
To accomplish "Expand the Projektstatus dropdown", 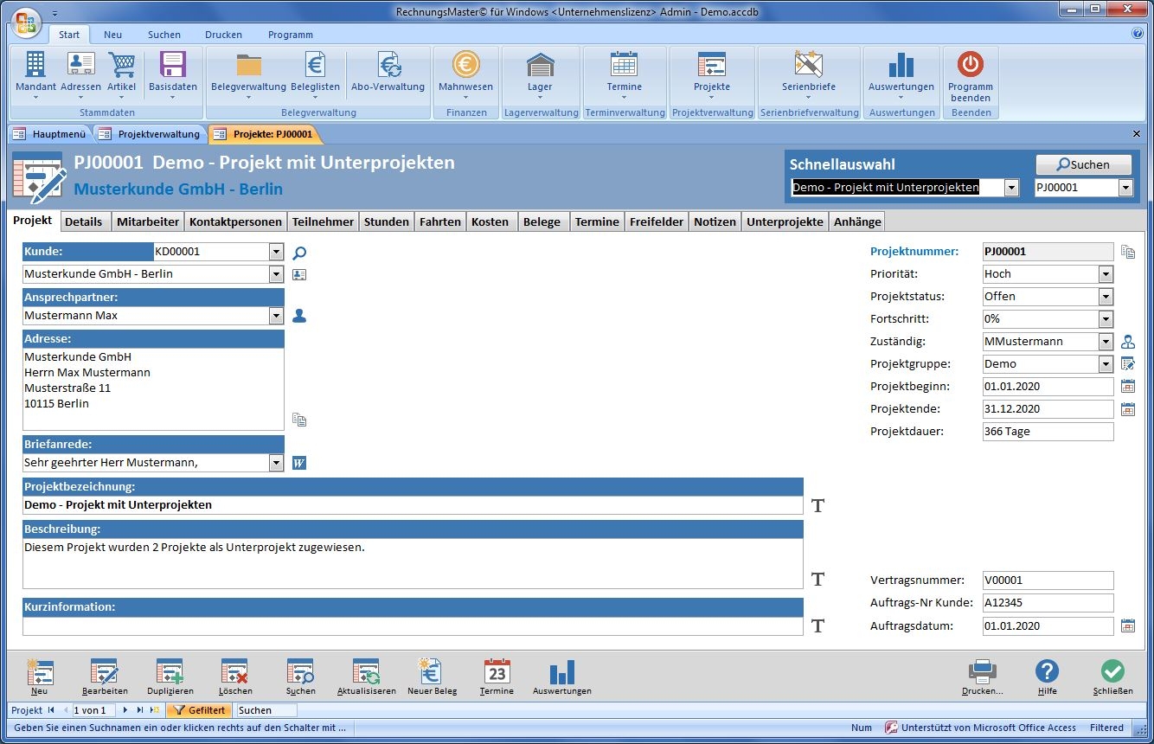I will pos(1106,297).
